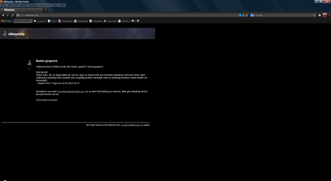This screenshot has width=331, height=181.
Task: Click the colorful feather icon beside navigation arrows
Action: [x=13, y=15]
